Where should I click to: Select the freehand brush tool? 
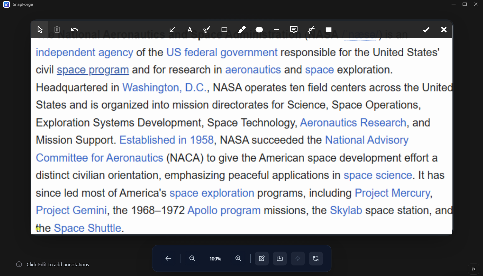pyautogui.click(x=207, y=29)
